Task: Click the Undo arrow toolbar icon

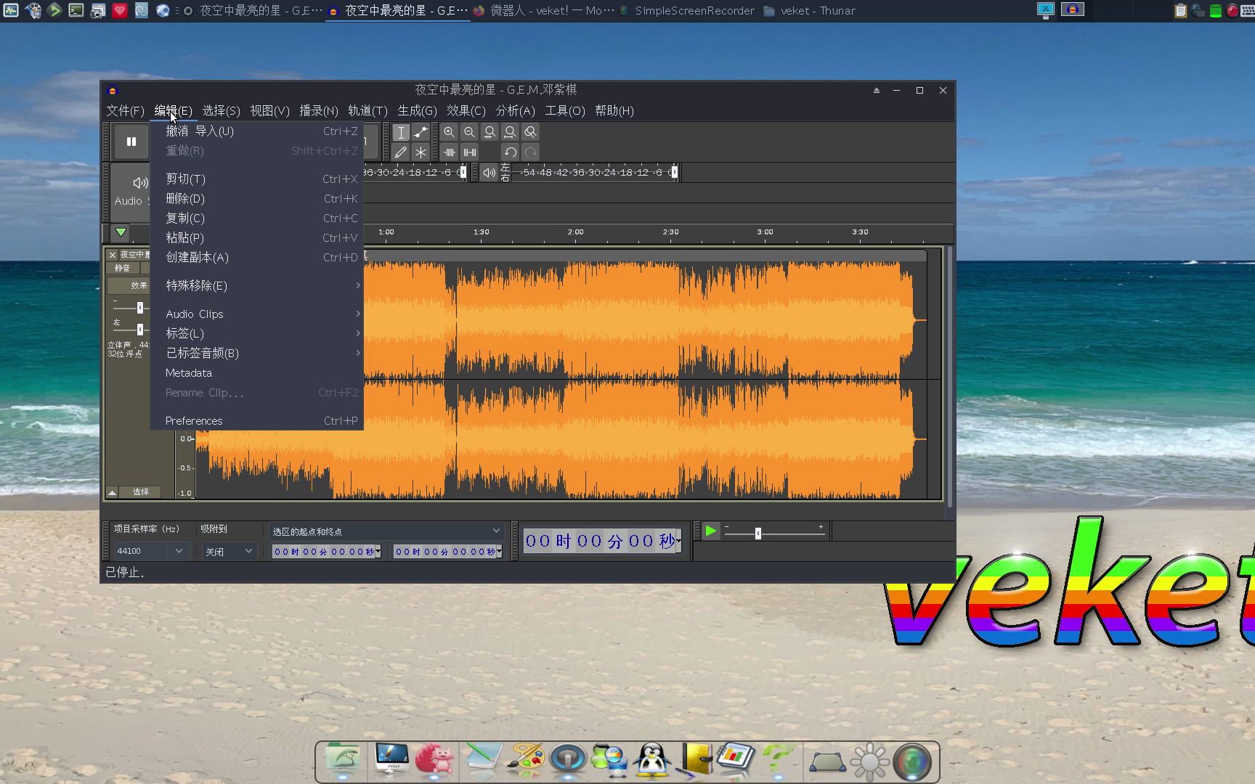Action: click(x=510, y=152)
